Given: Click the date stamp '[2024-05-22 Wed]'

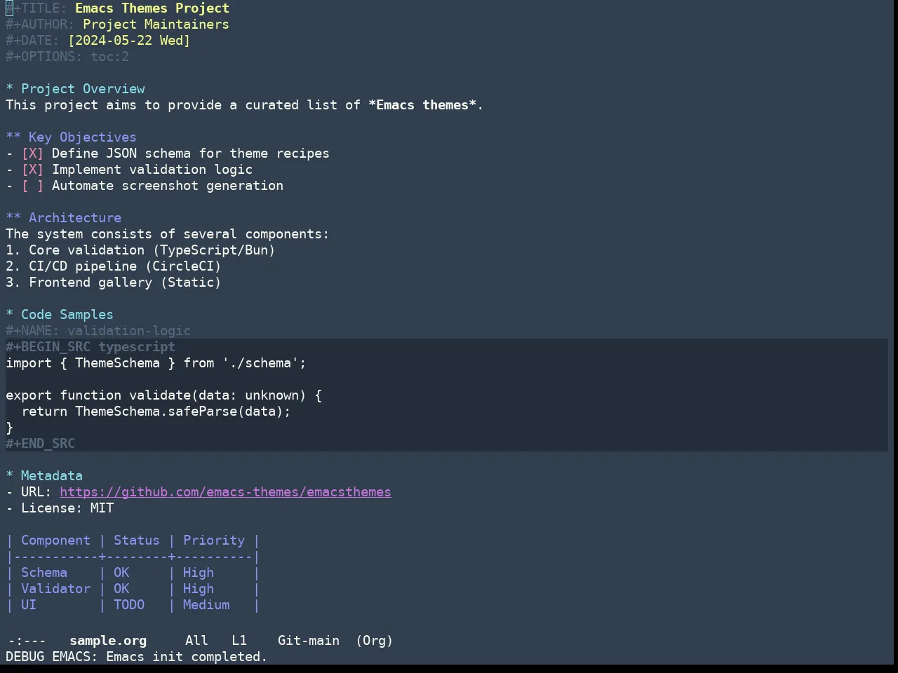Looking at the screenshot, I should click(x=129, y=41).
